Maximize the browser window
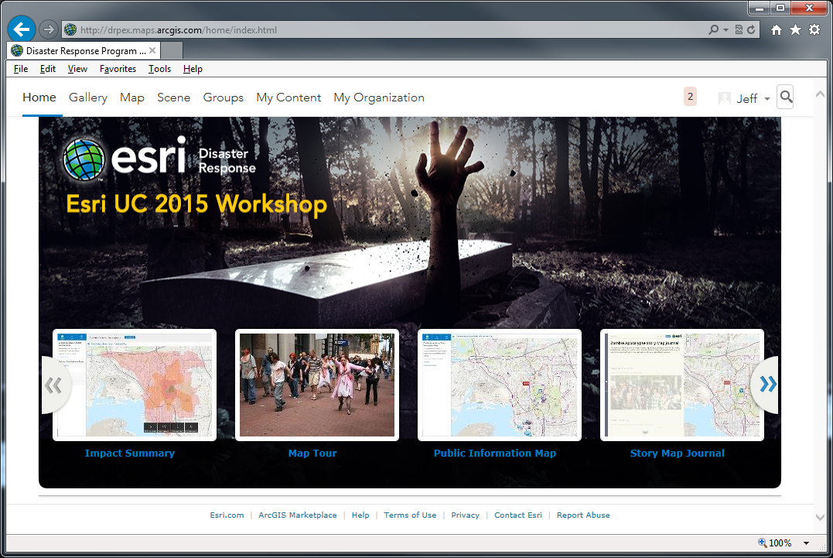This screenshot has height=558, width=833. tap(780, 8)
